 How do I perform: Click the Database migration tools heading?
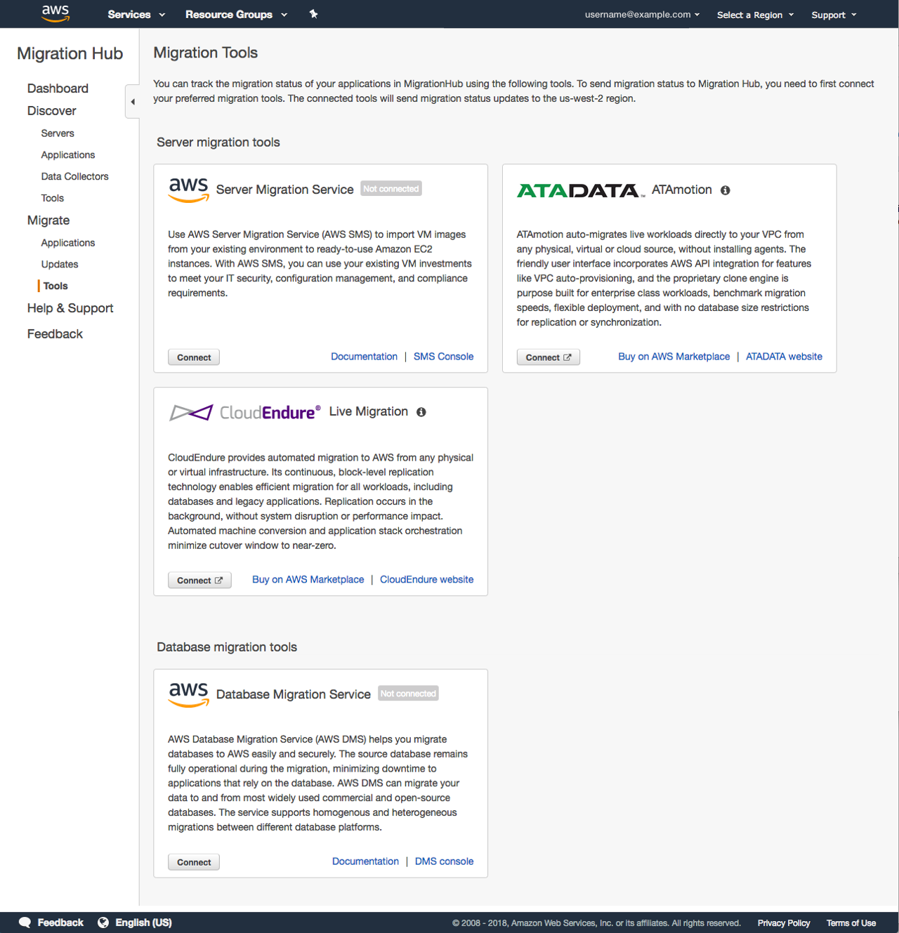coord(226,647)
